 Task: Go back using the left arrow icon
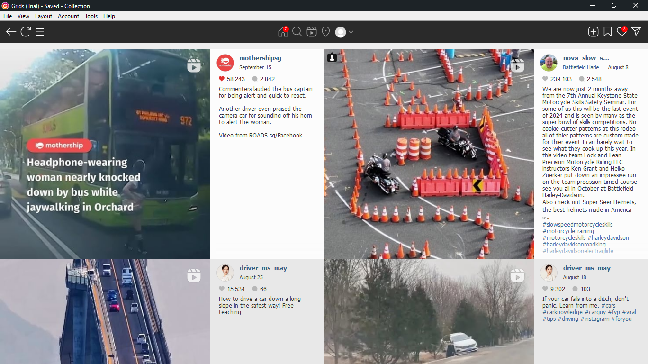point(11,32)
